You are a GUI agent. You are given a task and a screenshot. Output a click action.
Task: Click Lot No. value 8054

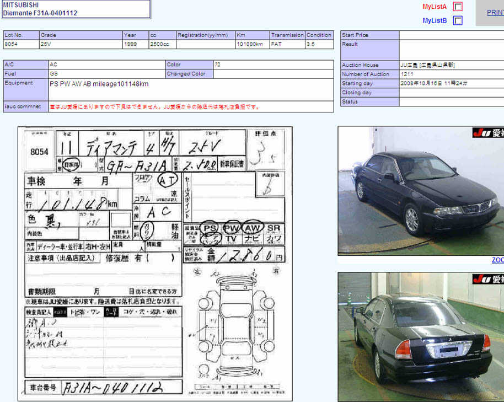pyautogui.click(x=11, y=44)
